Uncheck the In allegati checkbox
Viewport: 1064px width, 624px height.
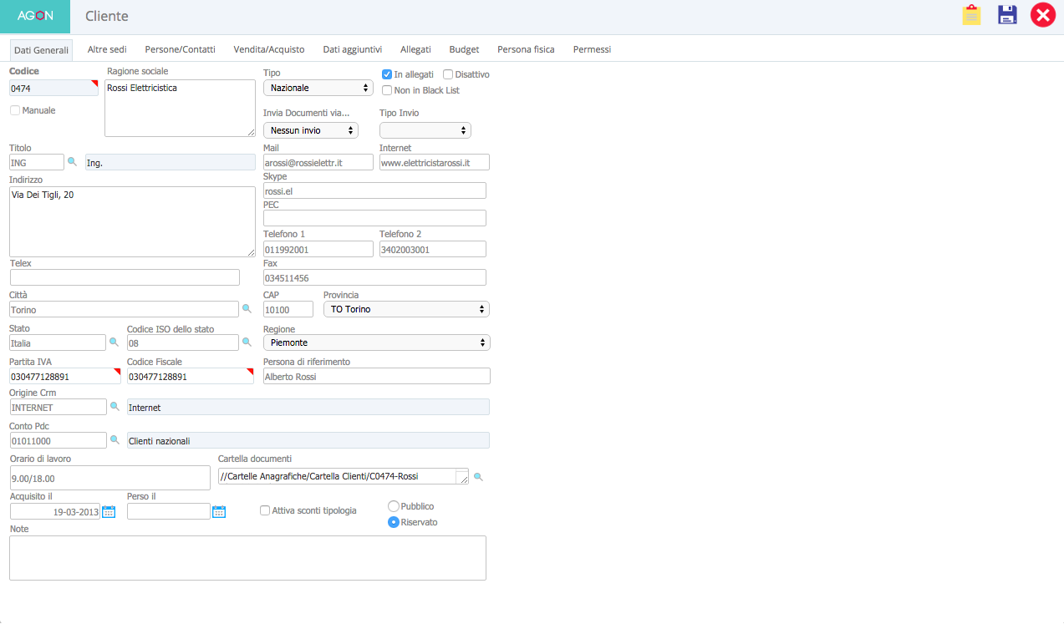387,74
